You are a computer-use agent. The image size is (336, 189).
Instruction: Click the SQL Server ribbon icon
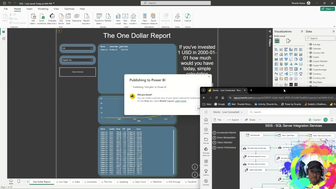coord(61,19)
